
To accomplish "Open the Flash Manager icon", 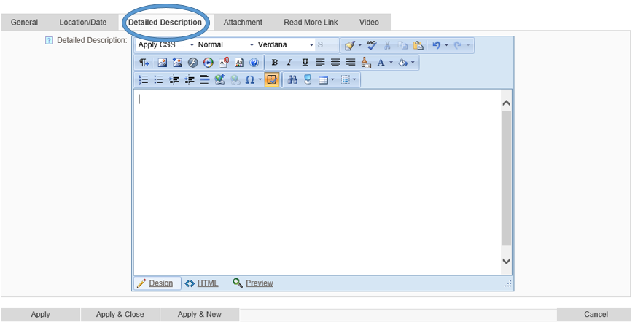I will [192, 62].
